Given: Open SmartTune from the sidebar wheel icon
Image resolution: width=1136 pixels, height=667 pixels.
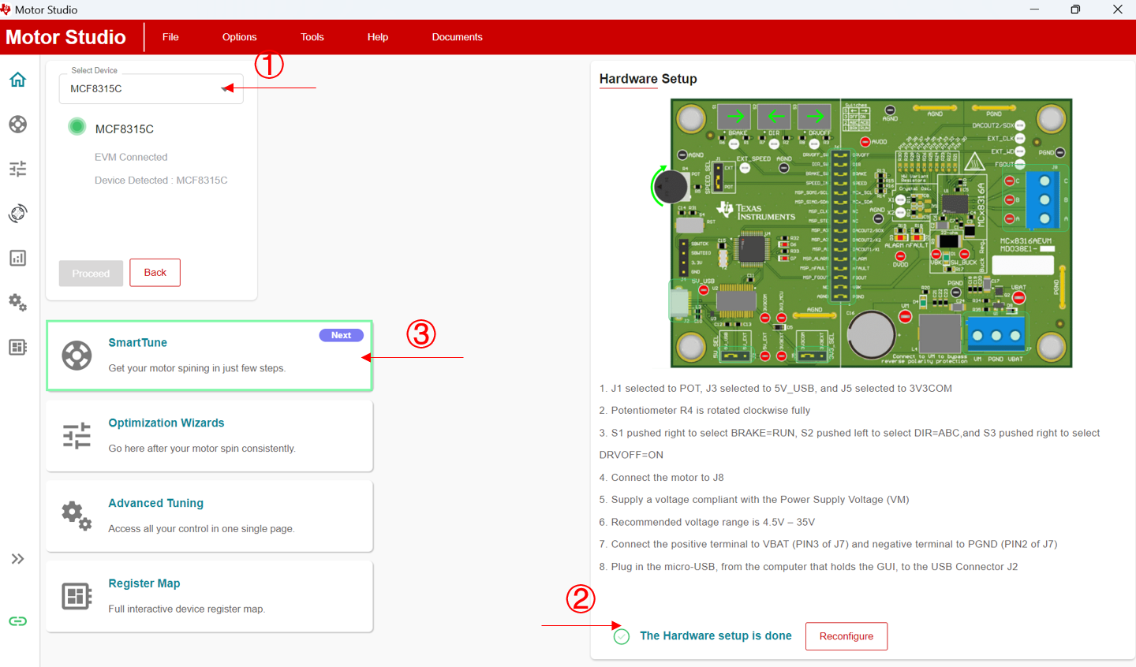Looking at the screenshot, I should tap(17, 125).
